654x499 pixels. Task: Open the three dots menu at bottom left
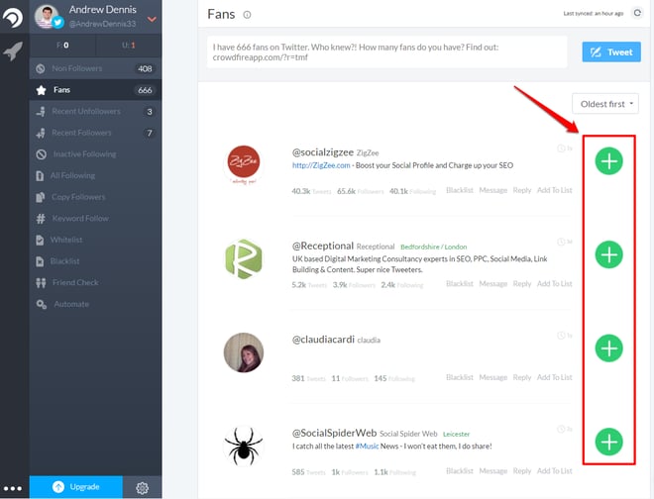[x=13, y=488]
